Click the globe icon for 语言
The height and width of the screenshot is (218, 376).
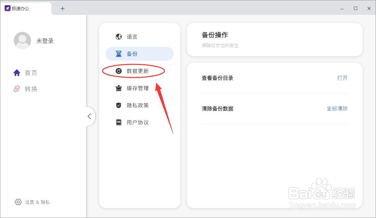click(119, 37)
